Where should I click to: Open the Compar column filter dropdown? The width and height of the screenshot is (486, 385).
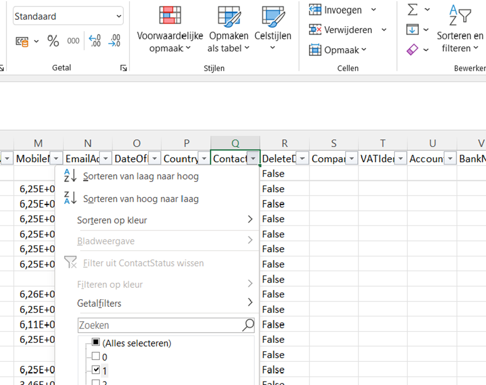pyautogui.click(x=352, y=159)
